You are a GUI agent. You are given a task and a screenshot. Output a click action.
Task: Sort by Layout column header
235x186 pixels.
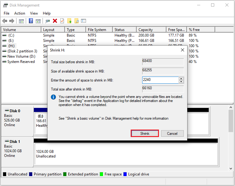coord(53,30)
